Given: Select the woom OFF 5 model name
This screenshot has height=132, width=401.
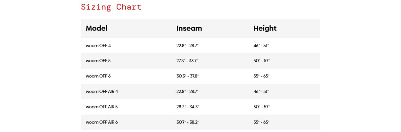Looking at the screenshot, I should [x=98, y=61].
